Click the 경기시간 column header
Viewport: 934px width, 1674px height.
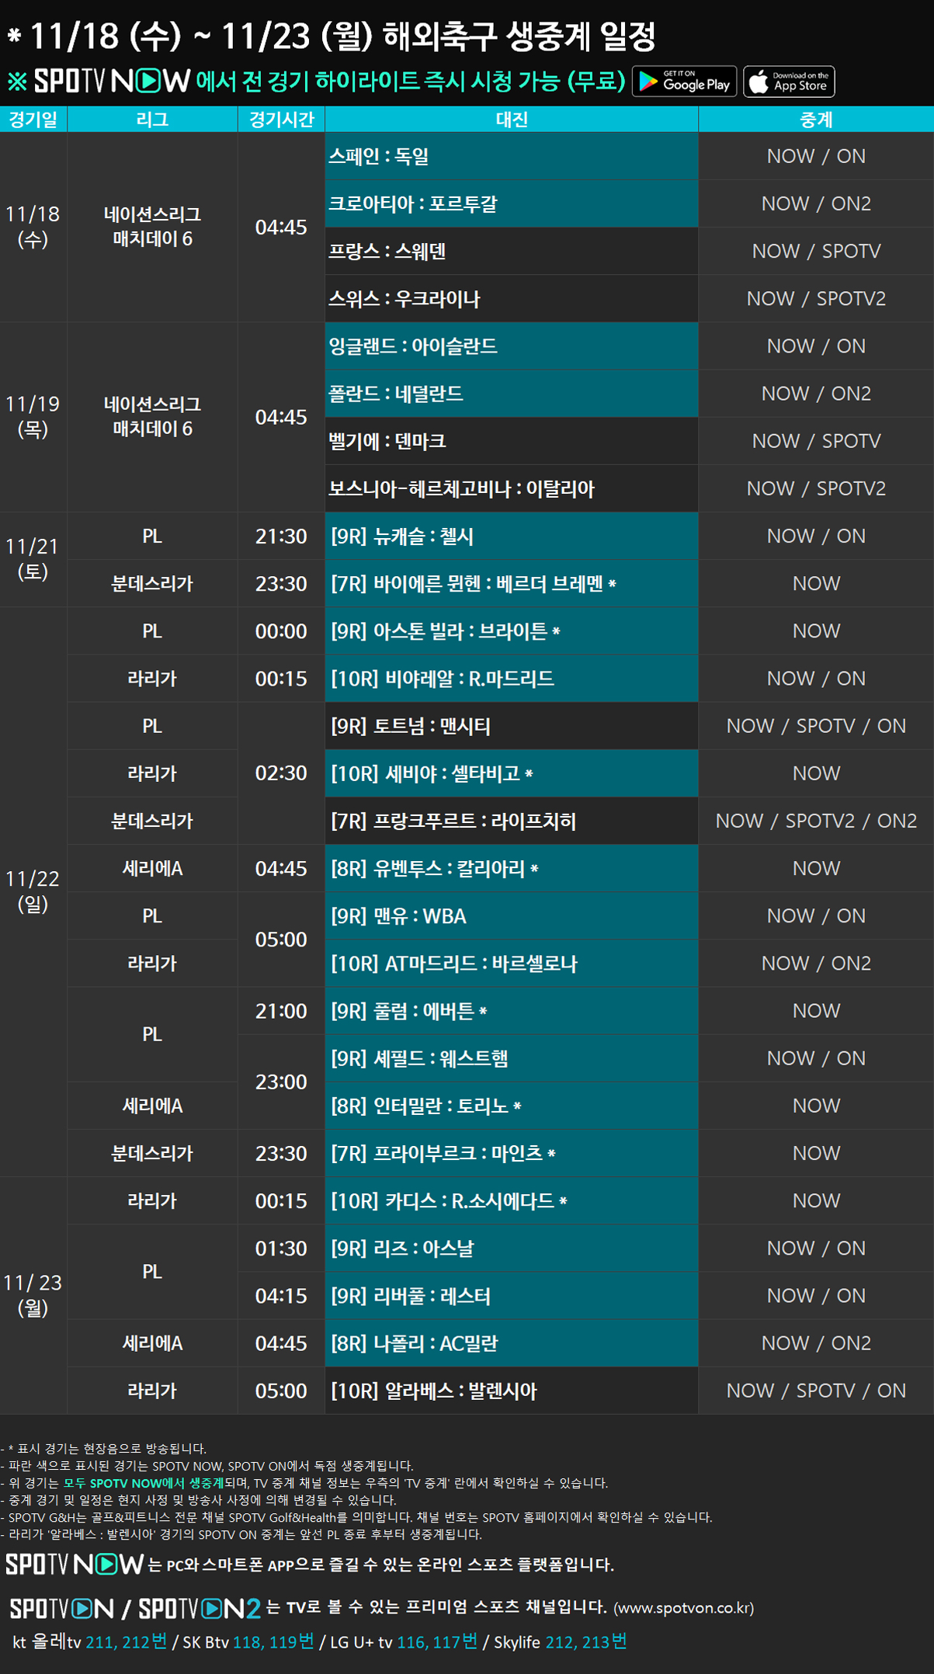click(281, 120)
